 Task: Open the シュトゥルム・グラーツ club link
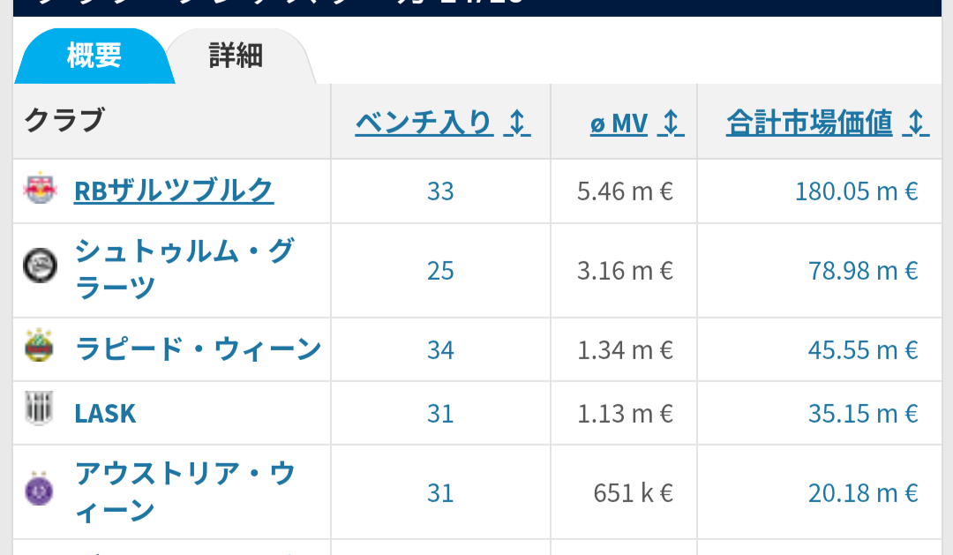coord(184,269)
